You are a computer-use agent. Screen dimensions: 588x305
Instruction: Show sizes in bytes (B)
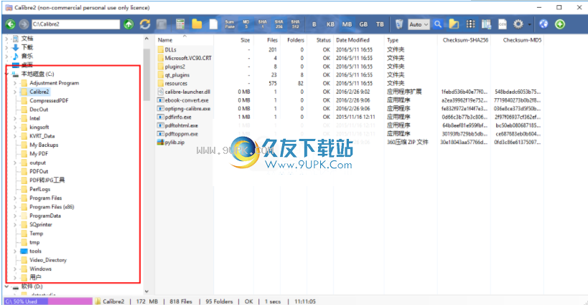(x=314, y=24)
